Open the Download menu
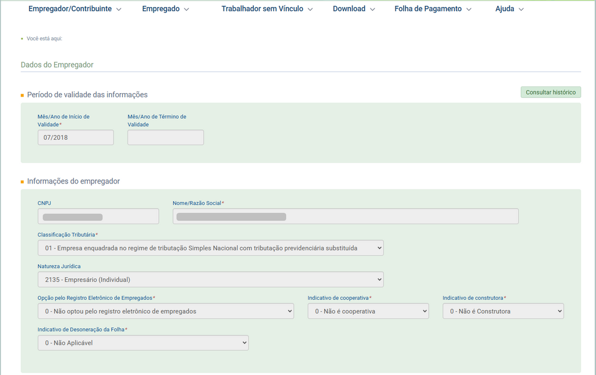Screen dimensions: 596x375 click(353, 9)
